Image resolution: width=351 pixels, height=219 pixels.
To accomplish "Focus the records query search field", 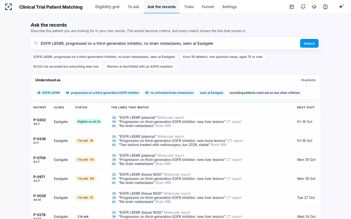I will coord(168,44).
